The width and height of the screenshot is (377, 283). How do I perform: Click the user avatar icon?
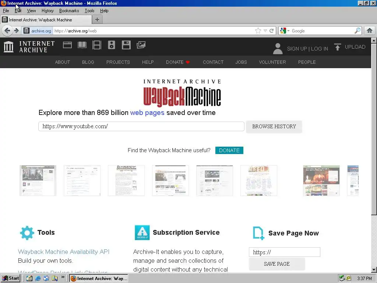278,49
